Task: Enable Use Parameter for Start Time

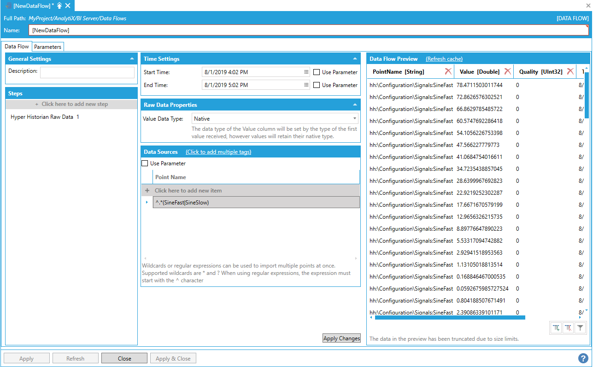Action: pyautogui.click(x=317, y=72)
